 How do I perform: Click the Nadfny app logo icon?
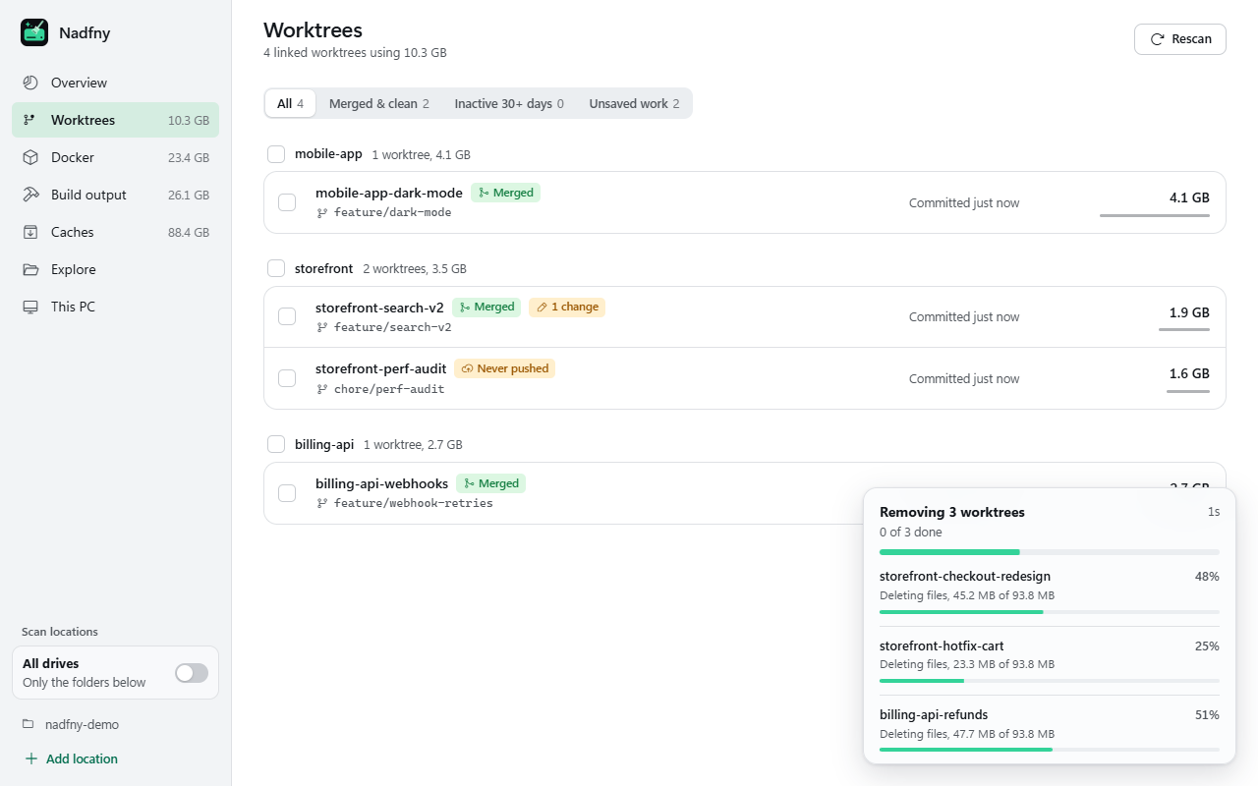click(34, 32)
